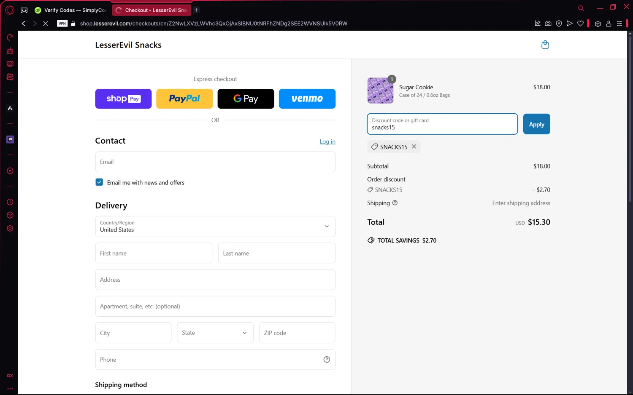The height and width of the screenshot is (395, 633).
Task: Click the Pinboards icon in the toolbar
Action: pyautogui.click(x=537, y=24)
